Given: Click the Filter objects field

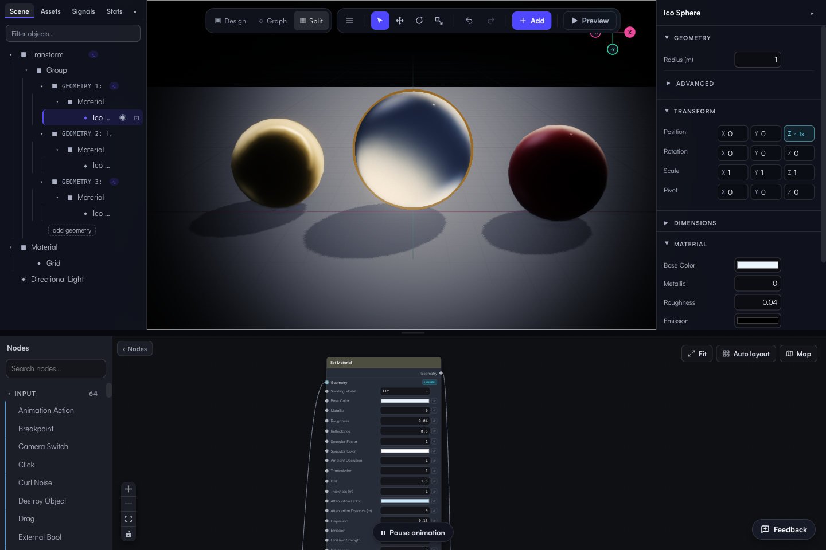Looking at the screenshot, I should (73, 33).
